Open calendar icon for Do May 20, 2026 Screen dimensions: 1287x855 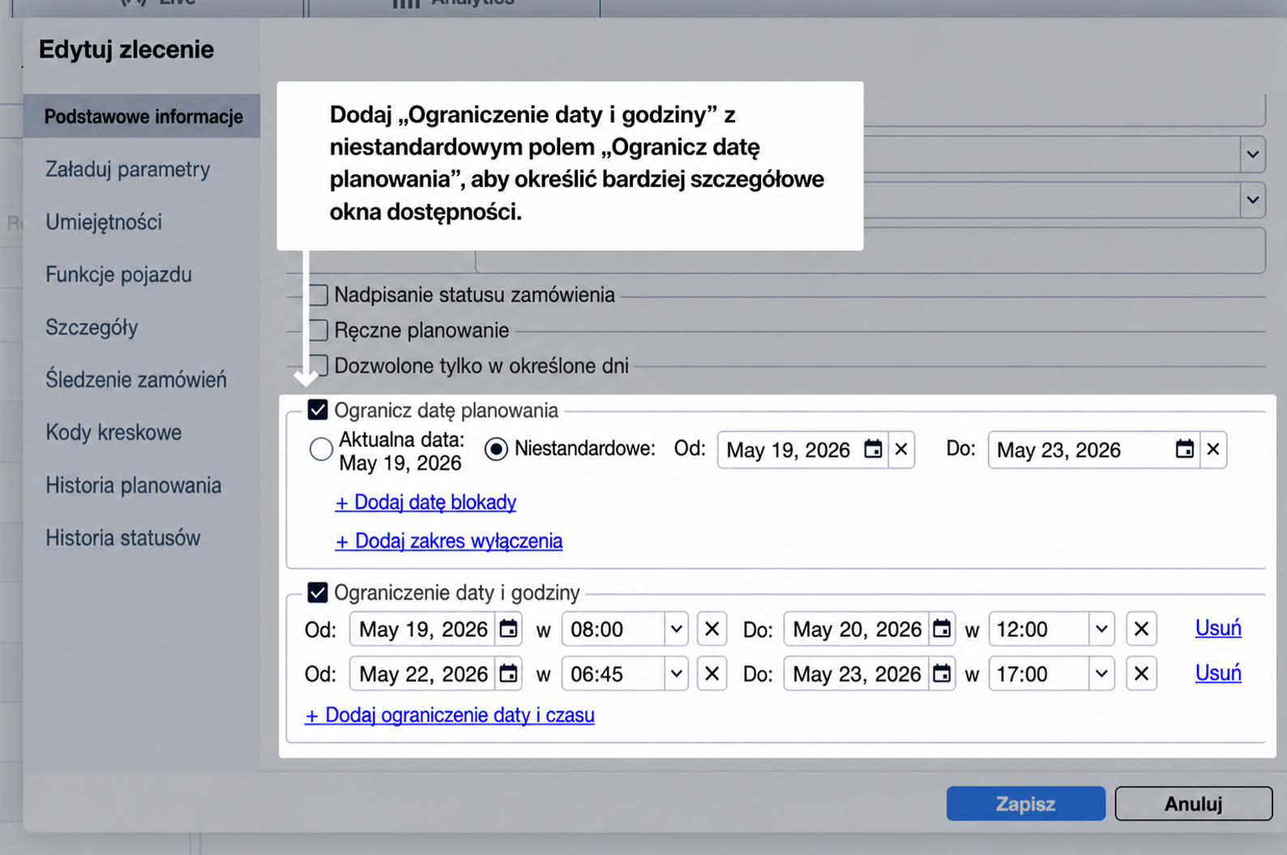pyautogui.click(x=942, y=629)
